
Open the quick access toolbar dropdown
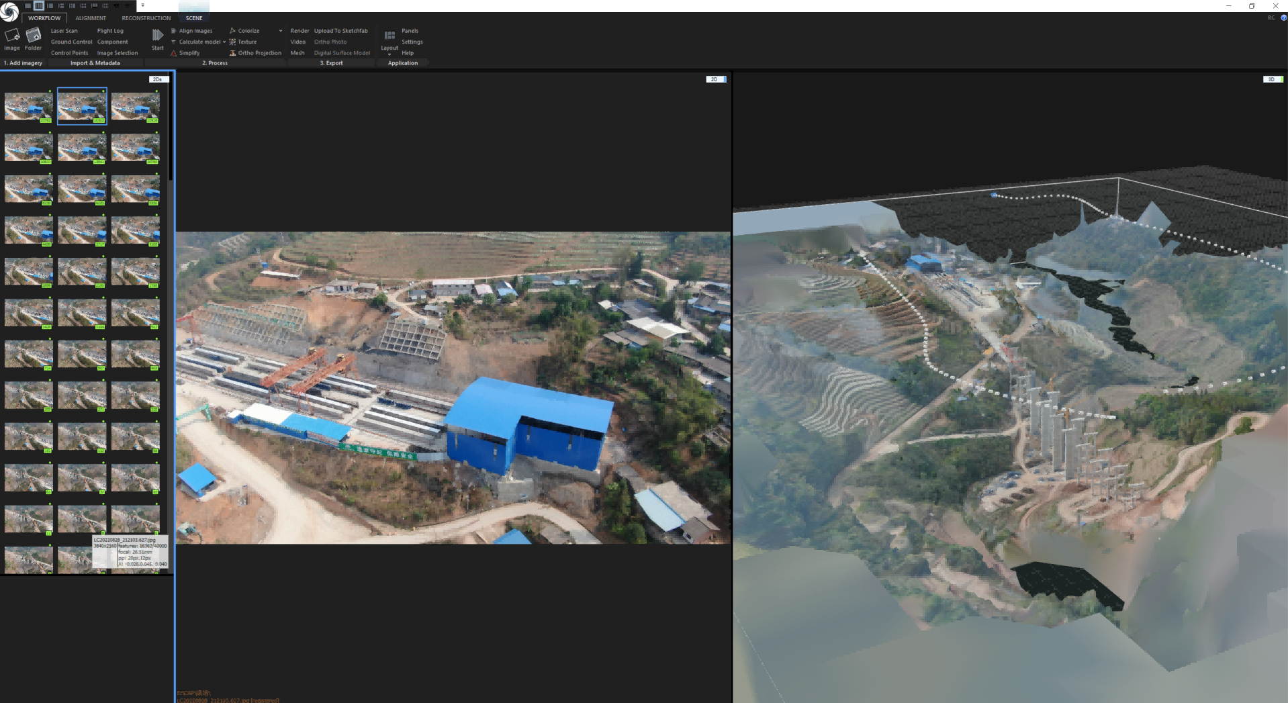tap(142, 5)
